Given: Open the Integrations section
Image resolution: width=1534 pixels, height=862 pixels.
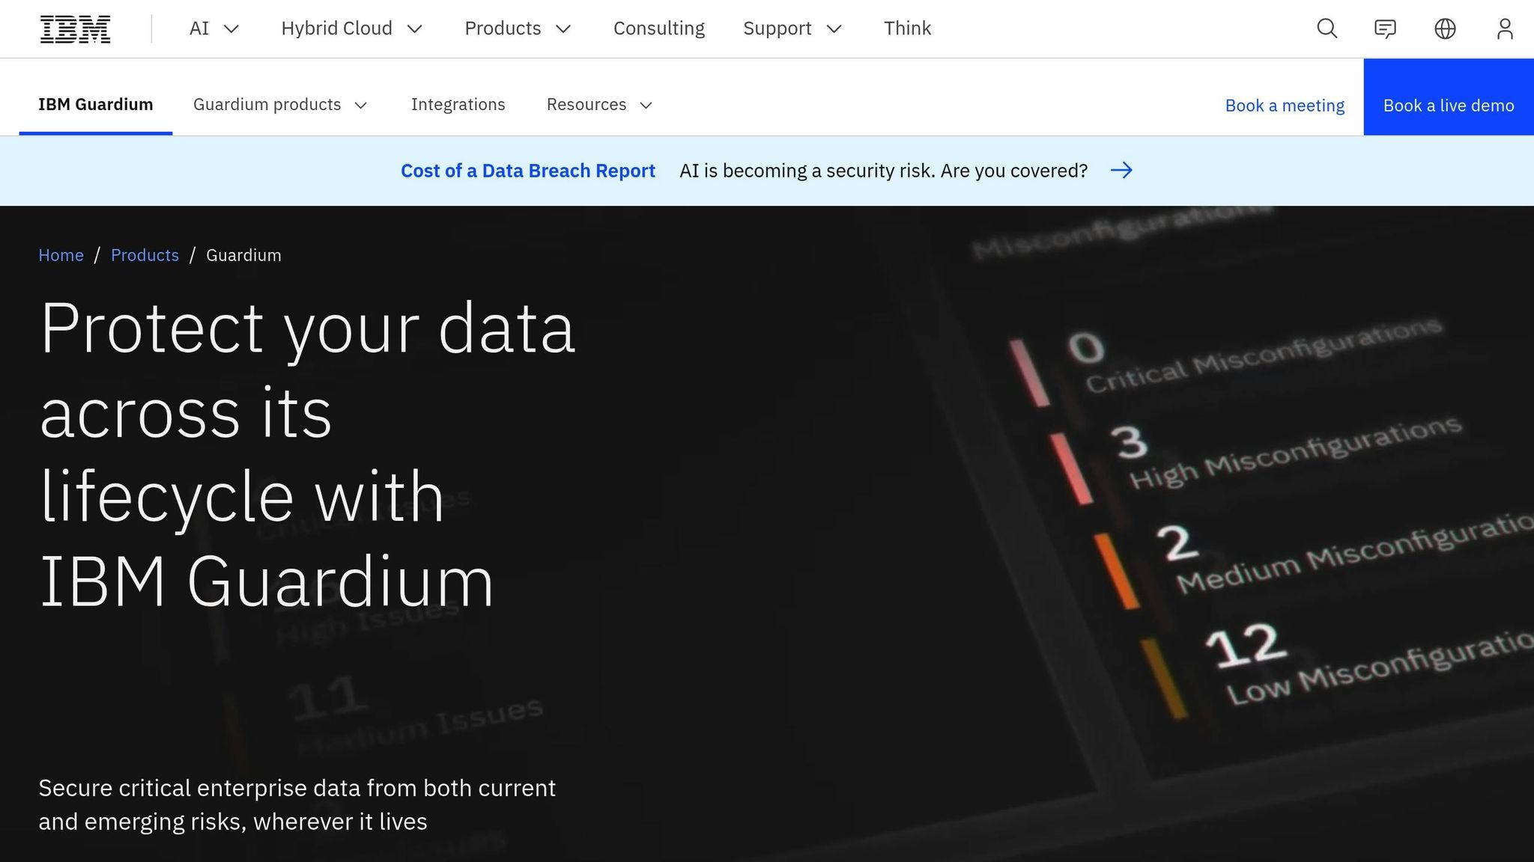Looking at the screenshot, I should click(458, 105).
